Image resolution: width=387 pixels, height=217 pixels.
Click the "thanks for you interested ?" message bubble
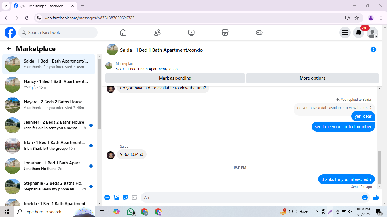tap(346, 179)
